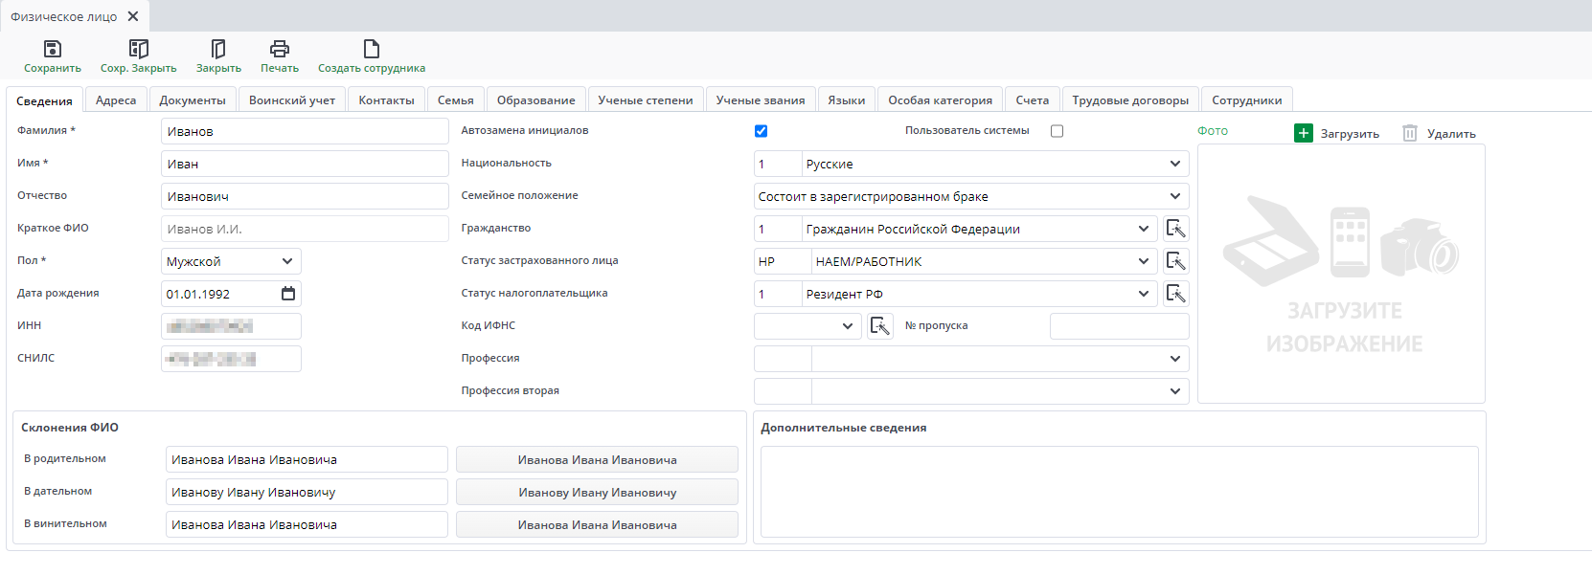Click the Save (Сохранить) toolbar icon

53,49
